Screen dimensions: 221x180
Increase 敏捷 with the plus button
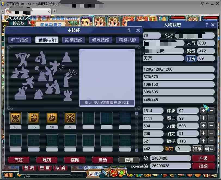203,141
